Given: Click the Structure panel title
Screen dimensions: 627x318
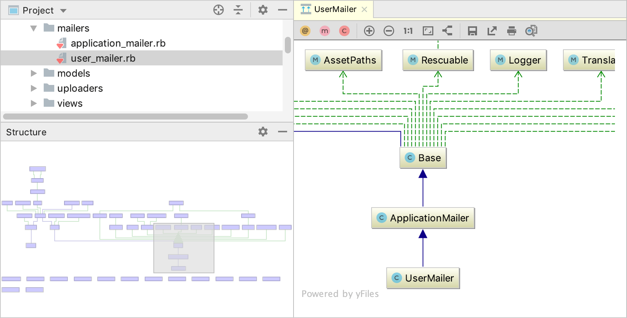Looking at the screenshot, I should (26, 132).
